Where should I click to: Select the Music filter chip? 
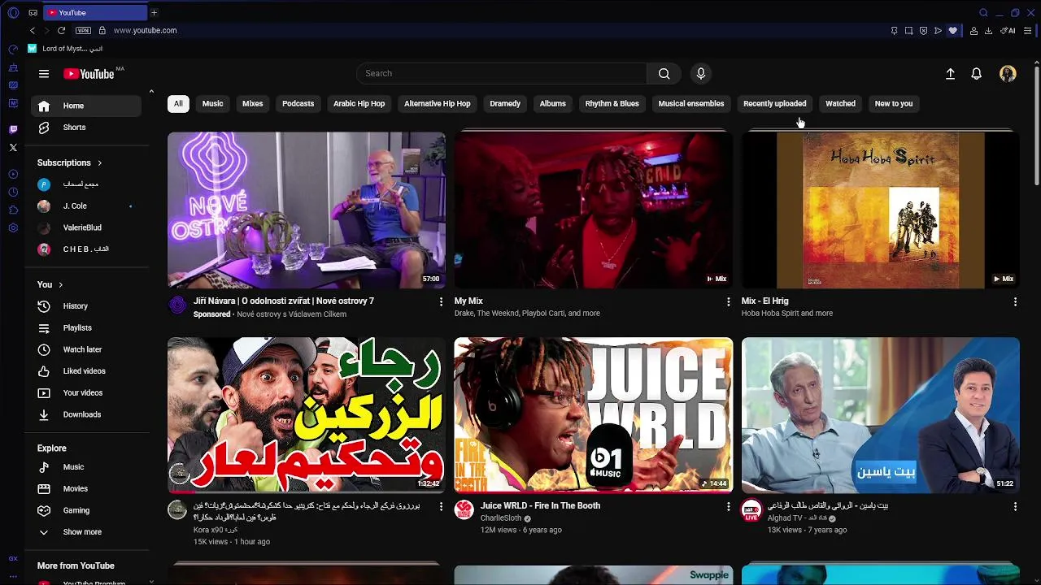pos(212,103)
